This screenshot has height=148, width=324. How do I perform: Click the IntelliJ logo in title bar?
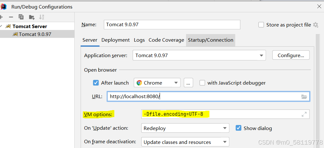coord(4,7)
